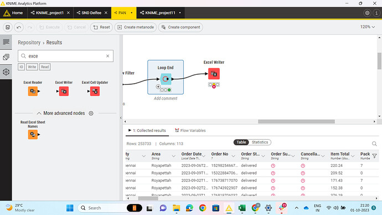This screenshot has width=382, height=215.
Task: Close the KNIME_project1 tab
Action: (69, 13)
